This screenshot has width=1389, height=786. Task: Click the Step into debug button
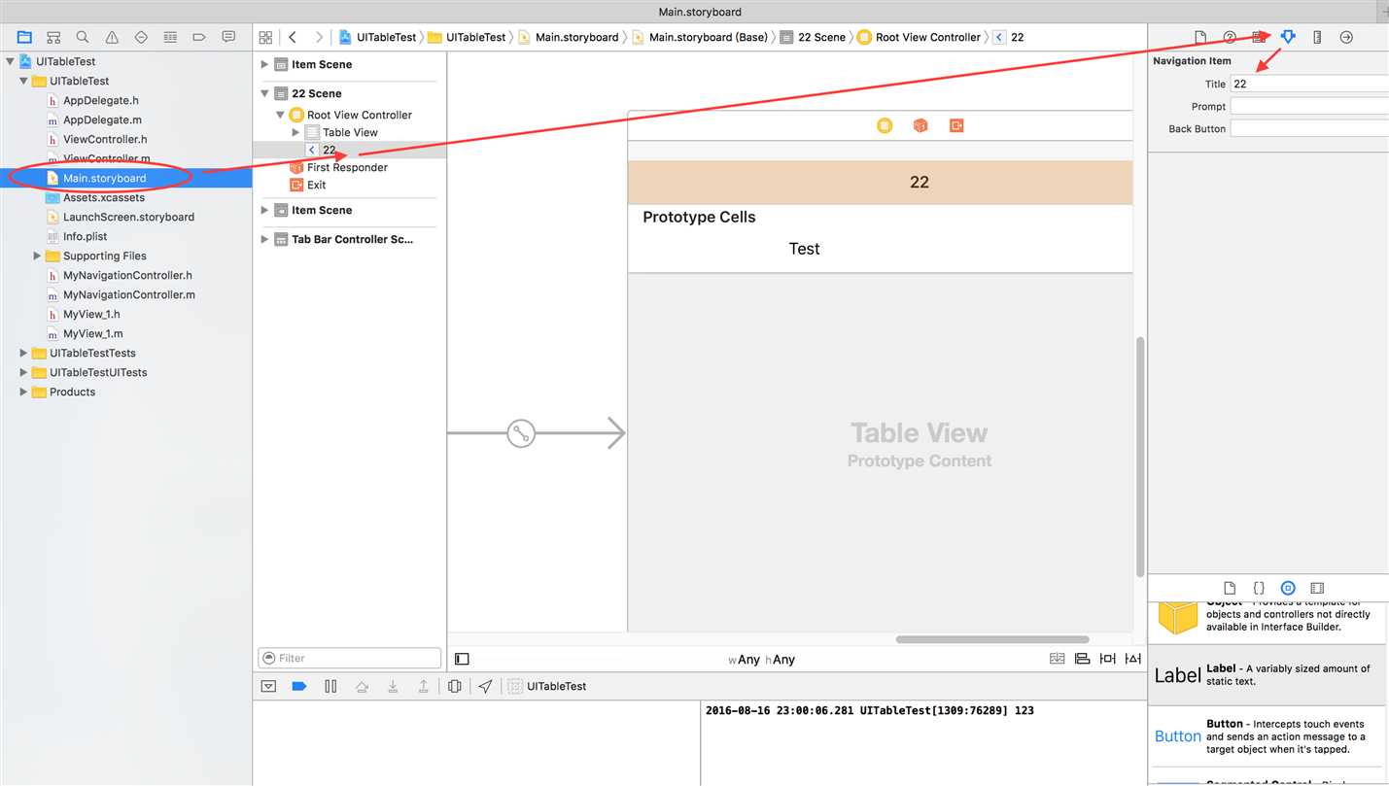[x=393, y=686]
